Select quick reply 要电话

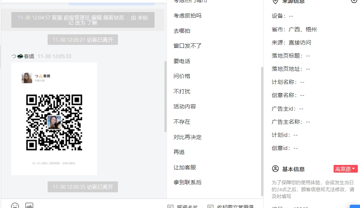182,61
